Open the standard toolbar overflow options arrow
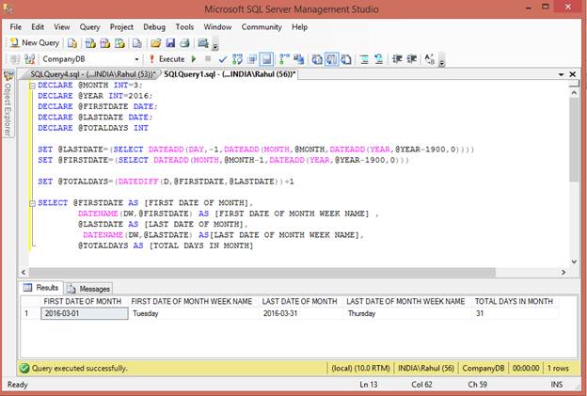This screenshot has width=587, height=396. [x=215, y=45]
